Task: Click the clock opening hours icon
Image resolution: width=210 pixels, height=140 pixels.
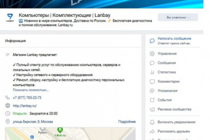Action: pyautogui.click(x=8, y=113)
